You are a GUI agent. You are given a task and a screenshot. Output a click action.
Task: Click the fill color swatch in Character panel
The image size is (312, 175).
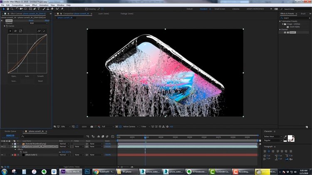pos(290,137)
